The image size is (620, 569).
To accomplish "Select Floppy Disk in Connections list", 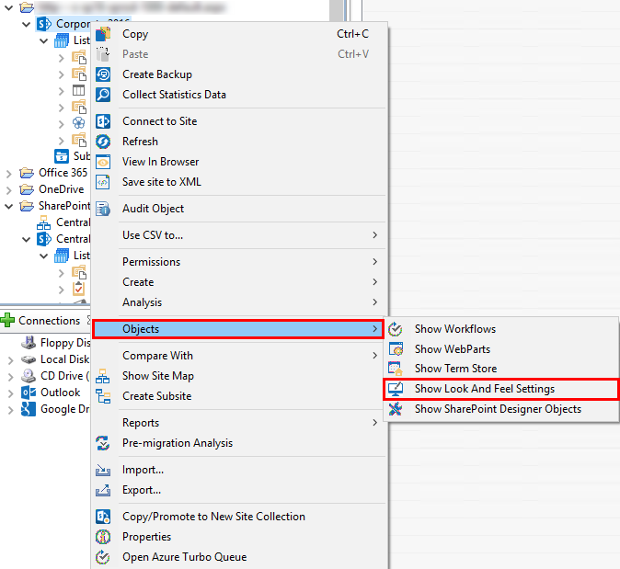I will 65,343.
